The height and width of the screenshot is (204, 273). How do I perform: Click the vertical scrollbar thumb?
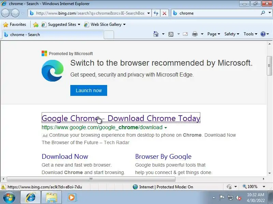[270, 66]
